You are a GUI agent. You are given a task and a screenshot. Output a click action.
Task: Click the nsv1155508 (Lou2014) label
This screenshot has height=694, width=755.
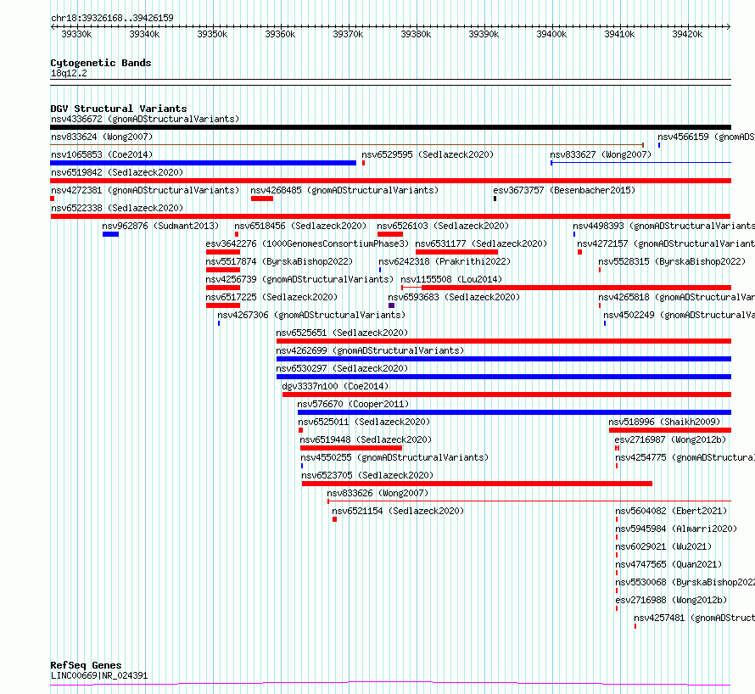451,279
